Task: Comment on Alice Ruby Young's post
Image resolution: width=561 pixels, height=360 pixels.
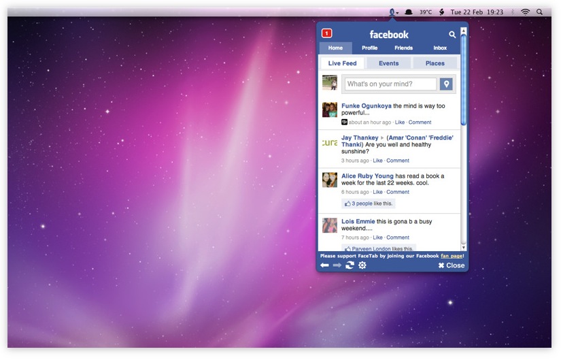Action: [398, 192]
